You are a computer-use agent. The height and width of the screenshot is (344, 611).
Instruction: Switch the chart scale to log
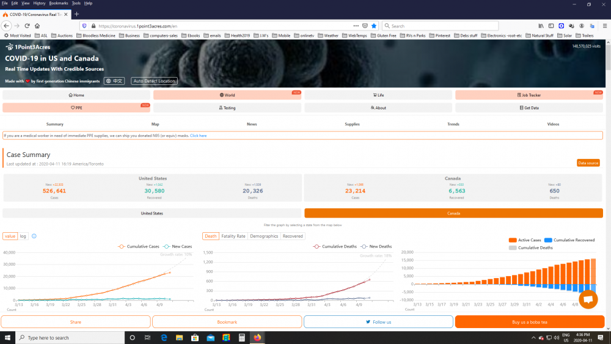tap(23, 236)
